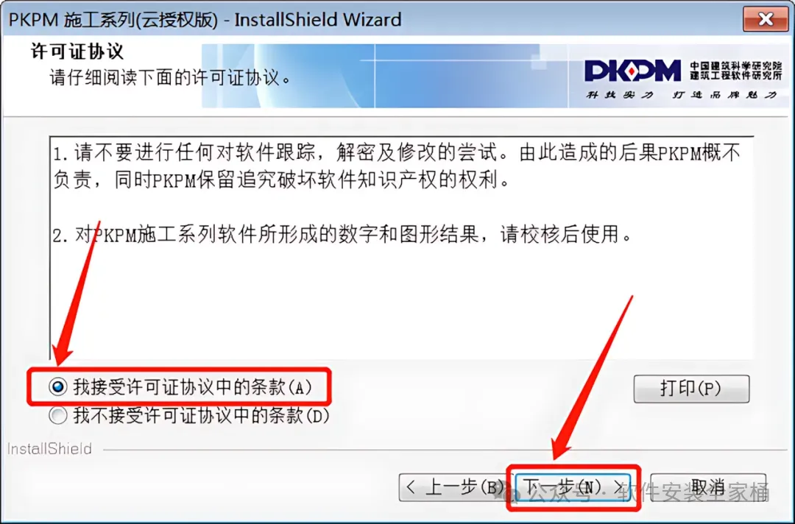
Task: Click the 中国建筑科学研究院 institute text
Action: (x=735, y=66)
